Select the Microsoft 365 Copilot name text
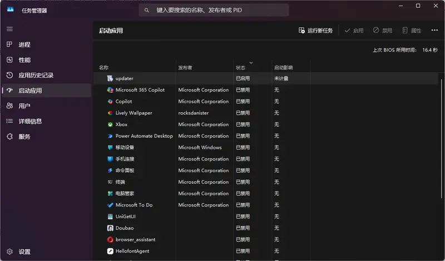This screenshot has width=445, height=261. (140, 90)
